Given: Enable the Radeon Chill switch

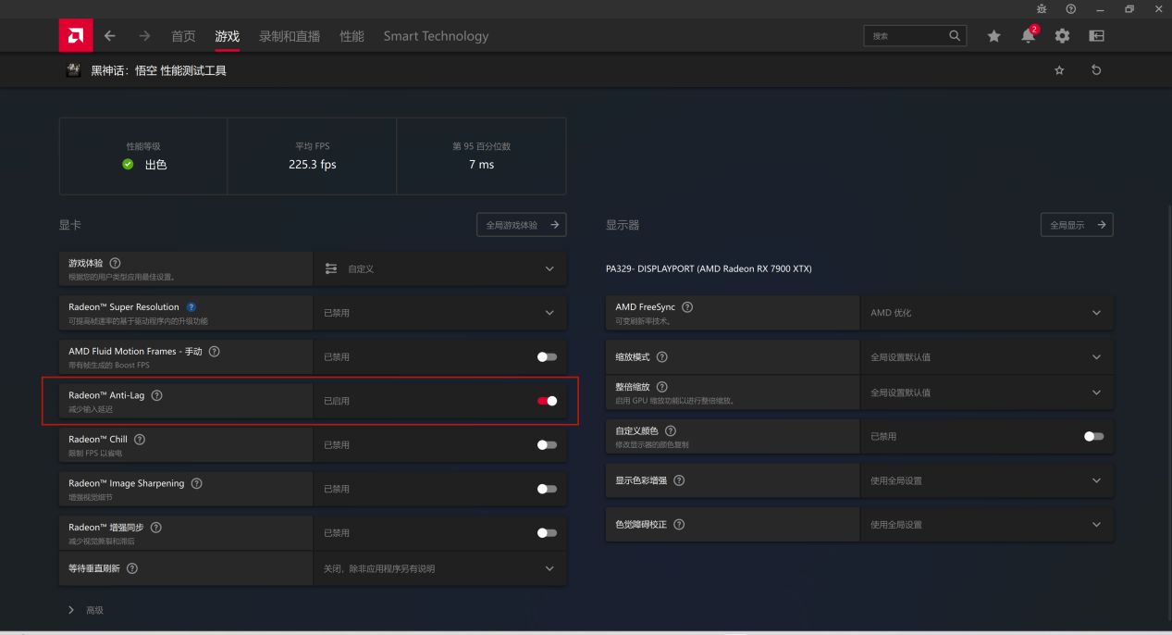Looking at the screenshot, I should click(547, 445).
